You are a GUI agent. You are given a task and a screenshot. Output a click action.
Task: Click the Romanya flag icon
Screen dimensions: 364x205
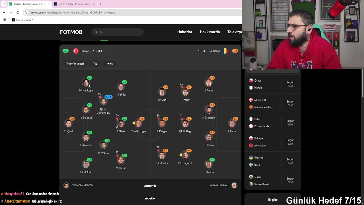225,51
